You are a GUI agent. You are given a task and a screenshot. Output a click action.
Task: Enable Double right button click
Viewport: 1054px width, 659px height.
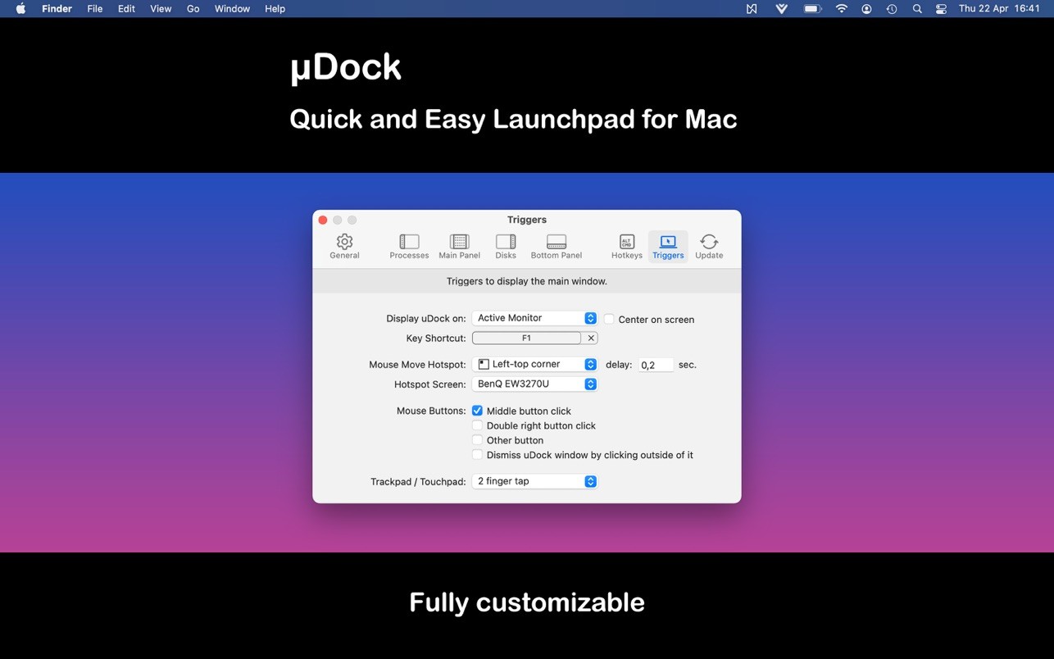477,425
